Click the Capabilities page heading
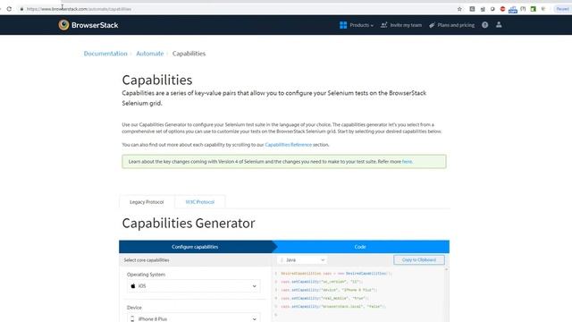Screen dimensions: 572x322 (157, 80)
